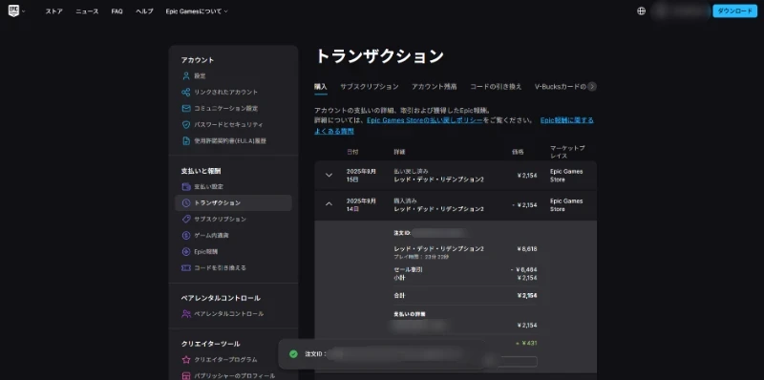Show more tabs with the right arrow

[x=591, y=87]
